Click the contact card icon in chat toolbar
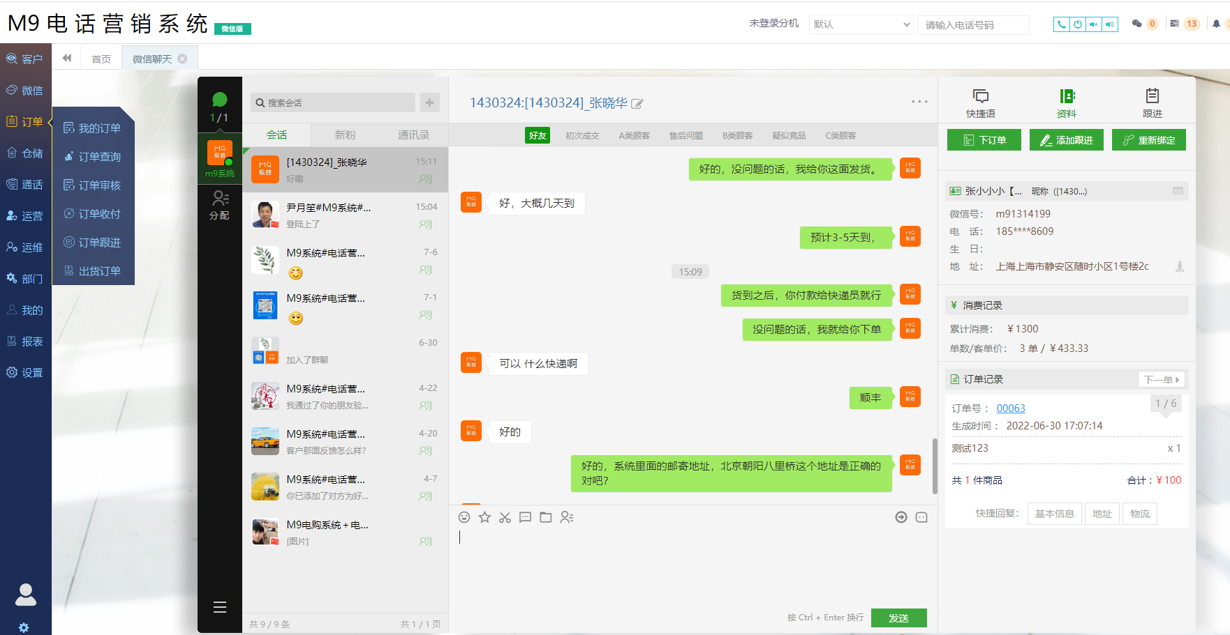 (x=566, y=517)
